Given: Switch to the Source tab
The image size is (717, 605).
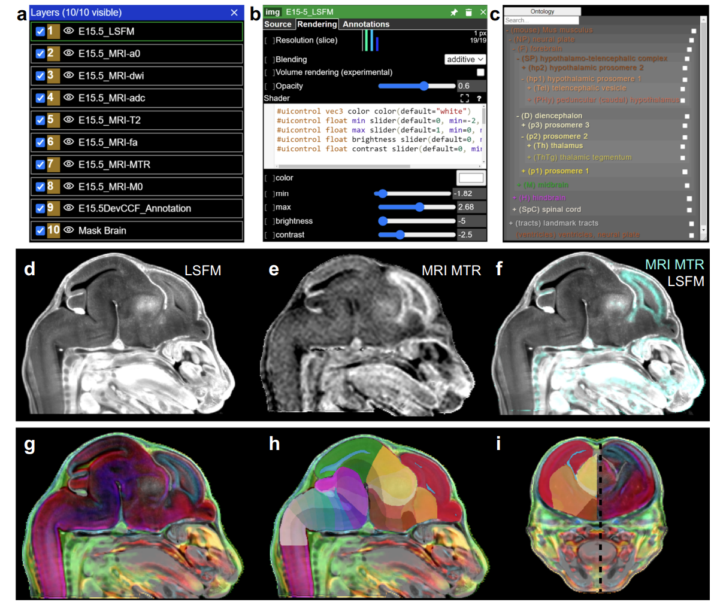Looking at the screenshot, I should click(x=278, y=24).
